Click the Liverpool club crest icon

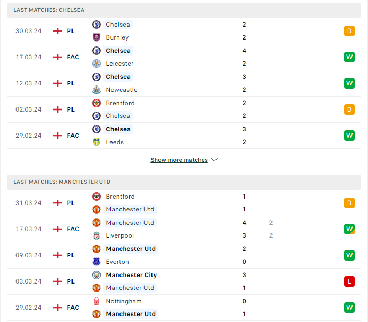tap(97, 235)
